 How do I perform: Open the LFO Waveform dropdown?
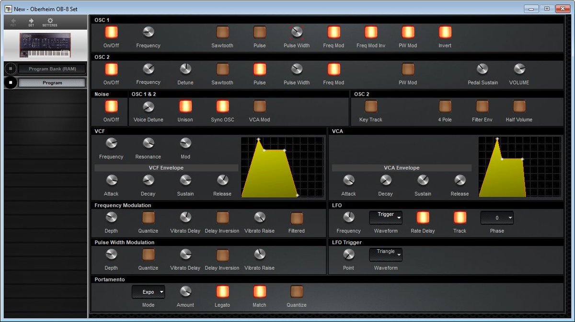[386, 217]
